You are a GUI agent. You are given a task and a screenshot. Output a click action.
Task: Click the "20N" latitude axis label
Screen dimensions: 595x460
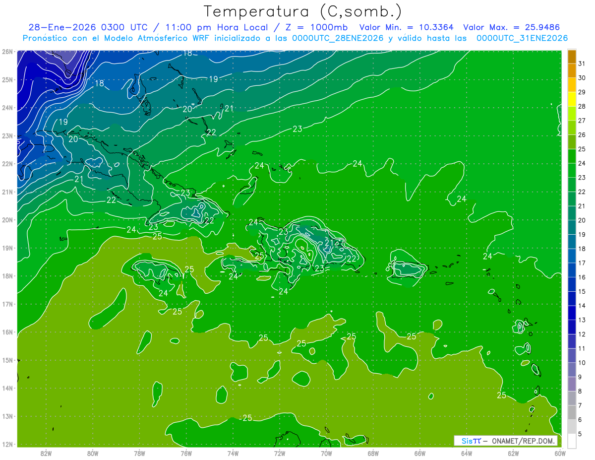(x=7, y=220)
